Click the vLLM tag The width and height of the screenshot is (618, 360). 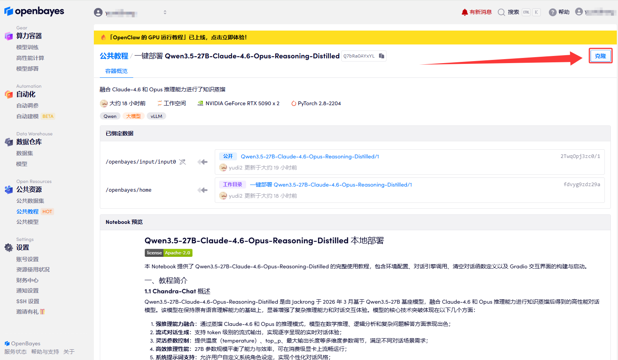(x=156, y=116)
